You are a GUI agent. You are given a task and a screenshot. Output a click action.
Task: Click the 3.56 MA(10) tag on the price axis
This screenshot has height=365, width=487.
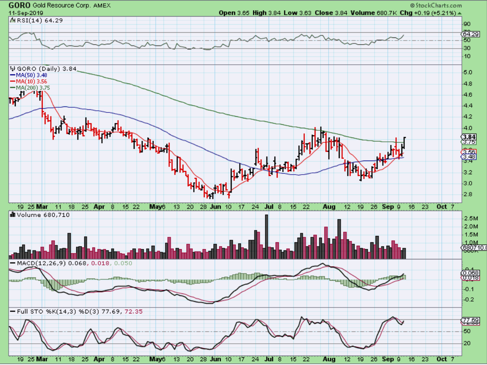point(469,152)
